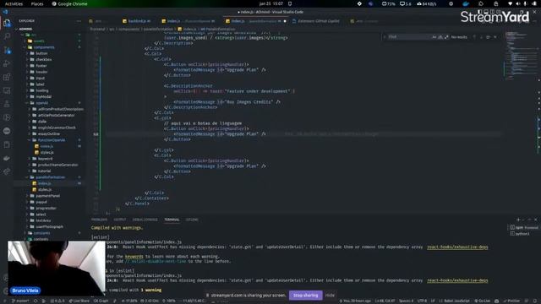
Task: Click the Go Live status bar item
Action: tap(483, 301)
